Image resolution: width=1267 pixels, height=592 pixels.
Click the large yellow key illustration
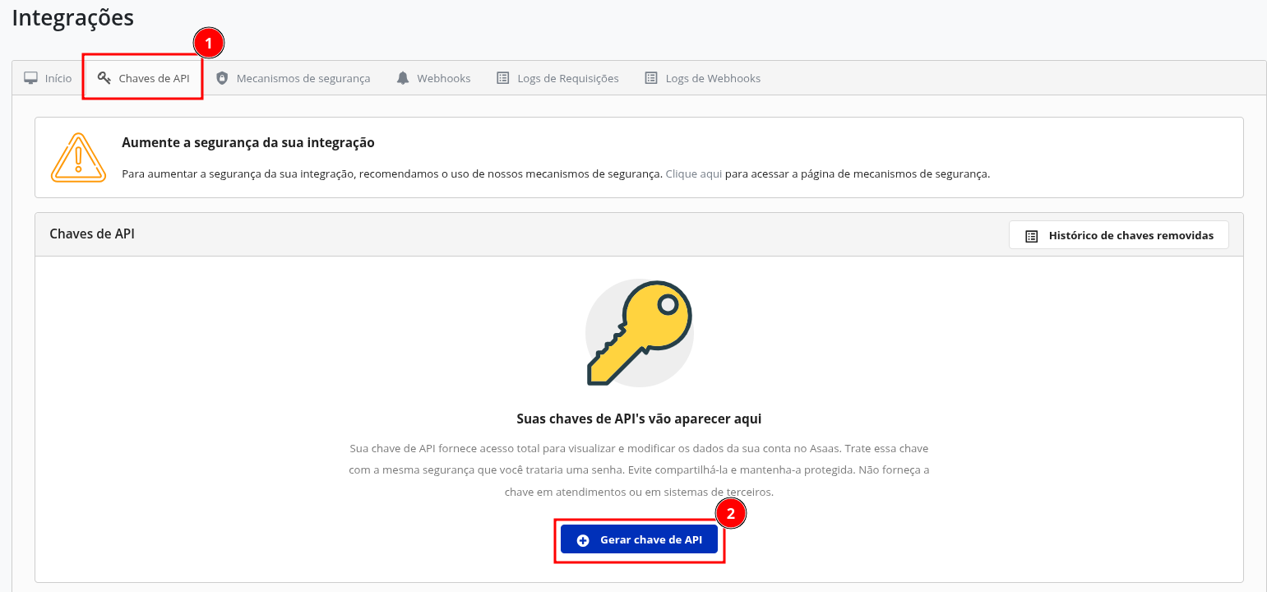tap(639, 333)
